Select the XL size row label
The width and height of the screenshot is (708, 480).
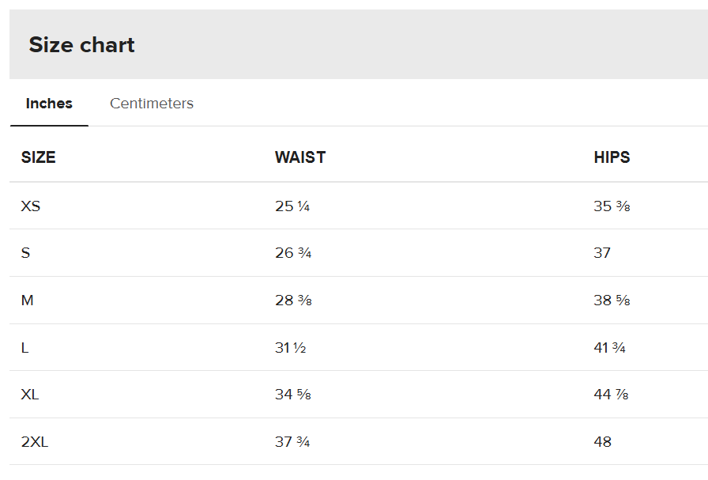click(30, 395)
